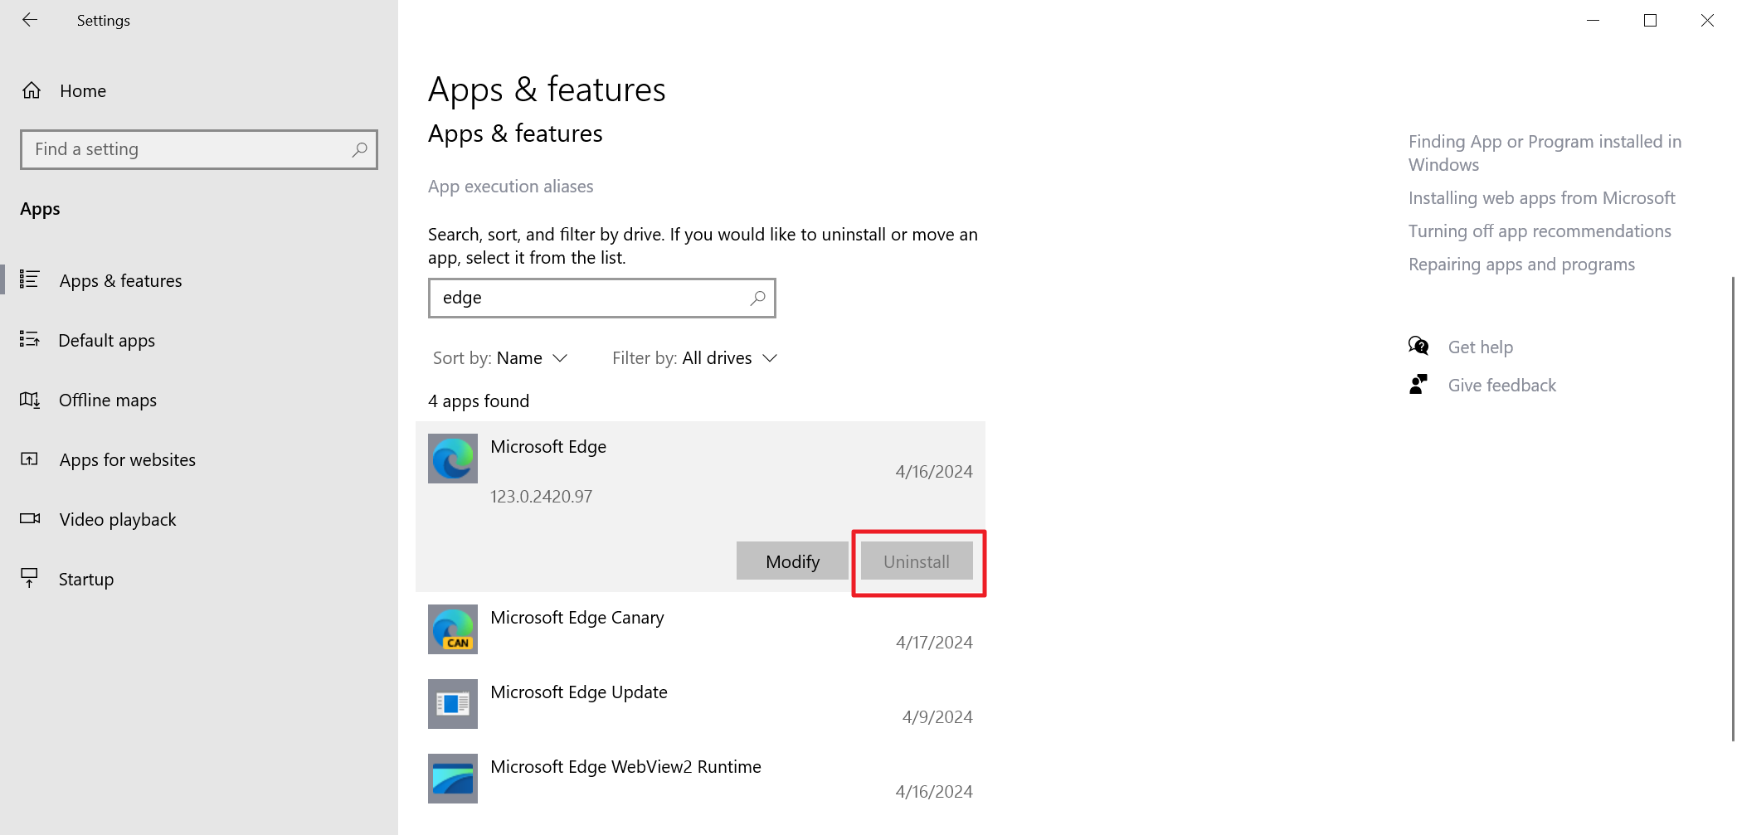Screen dimensions: 1737x835
Task: Click the 4/17/2024 install date
Action: pyautogui.click(x=934, y=643)
